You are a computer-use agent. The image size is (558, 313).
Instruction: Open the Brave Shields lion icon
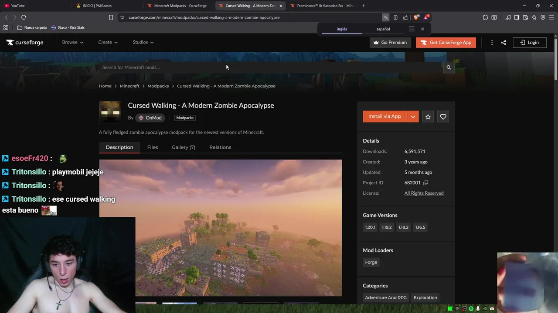tap(416, 17)
